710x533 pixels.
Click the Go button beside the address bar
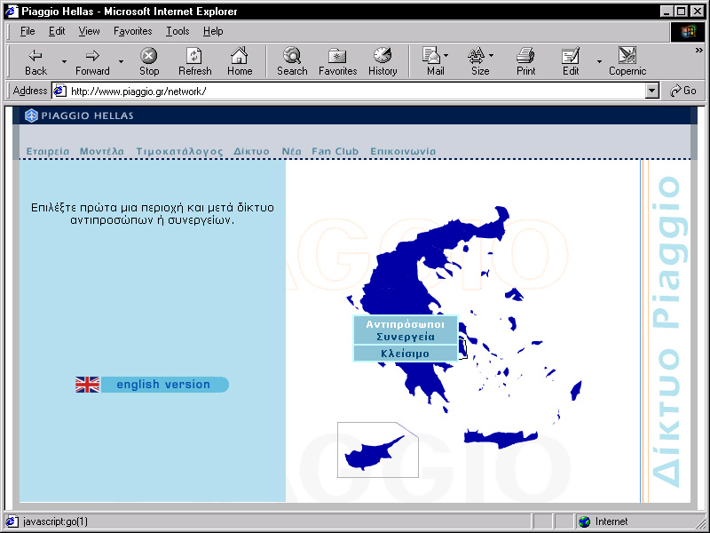click(x=683, y=91)
